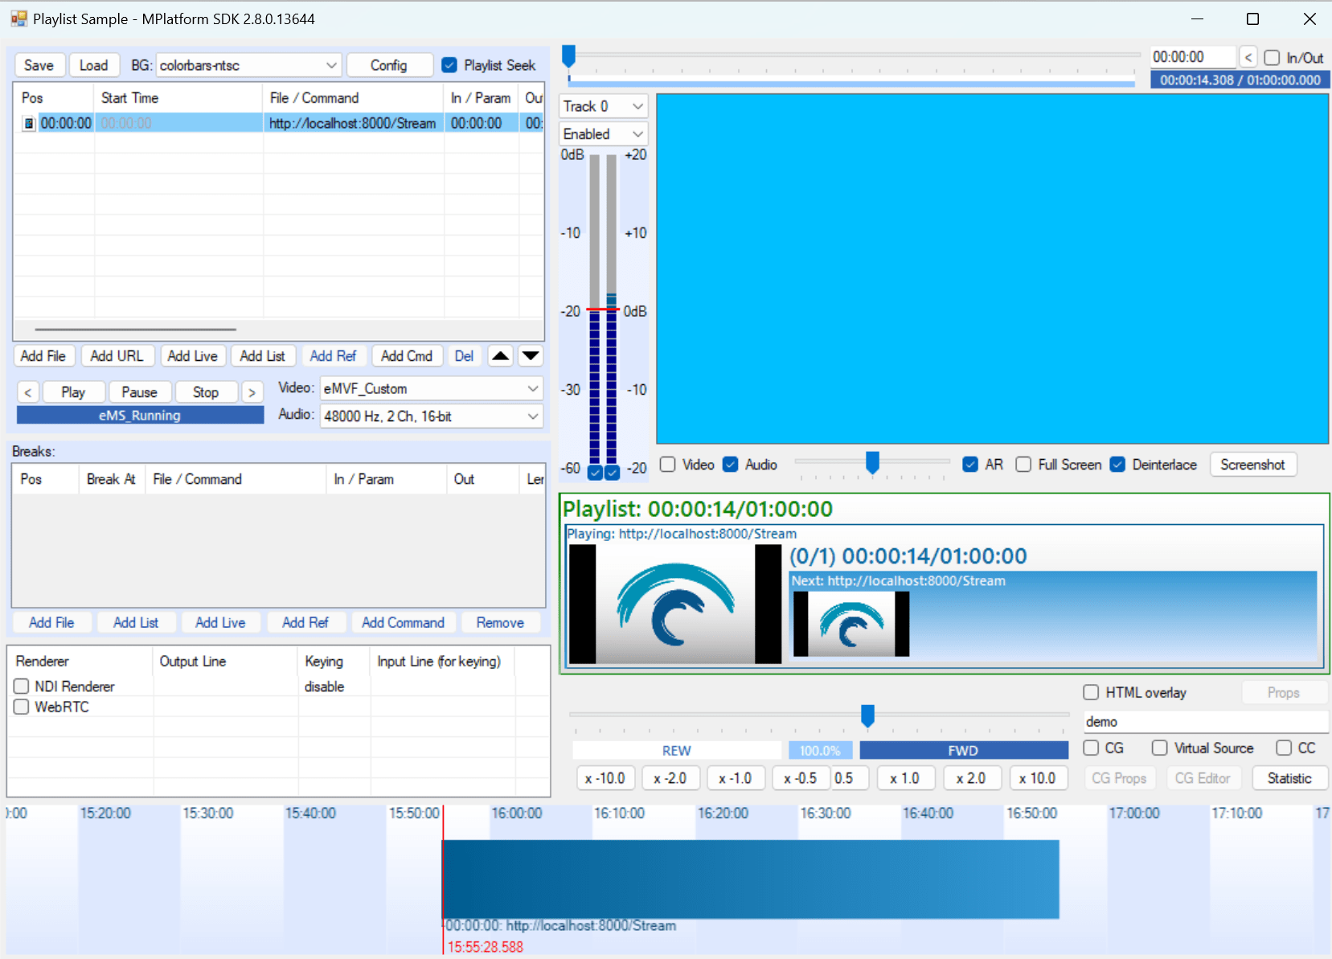The width and height of the screenshot is (1332, 959).
Task: Move the selected playlist item up
Action: pos(500,355)
